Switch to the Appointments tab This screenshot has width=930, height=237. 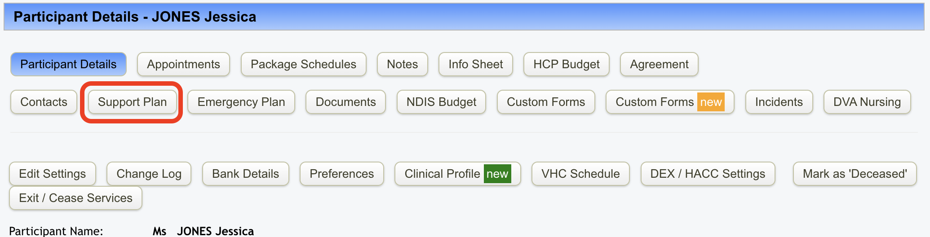pos(183,64)
